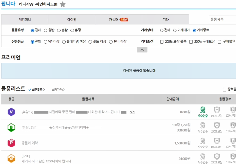Screen dimensions: 236x164
Task: Click the purple V grade badge
Action: pos(11,112)
